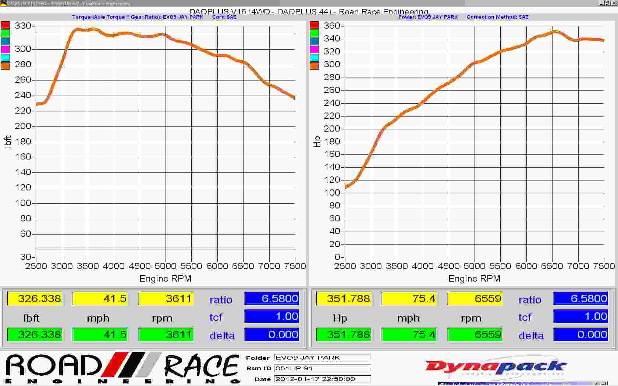Click the yellow 75.4 mph value box
618x386 pixels.
(x=409, y=299)
